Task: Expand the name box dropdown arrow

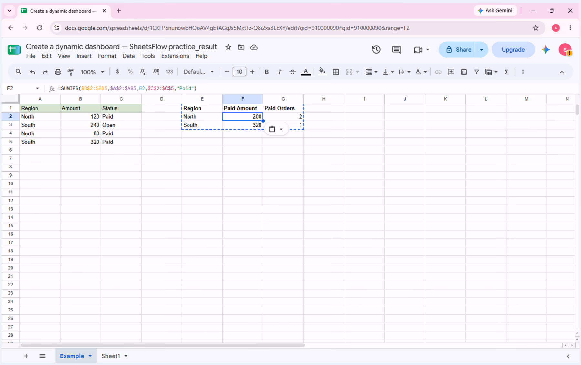Action: [37, 88]
